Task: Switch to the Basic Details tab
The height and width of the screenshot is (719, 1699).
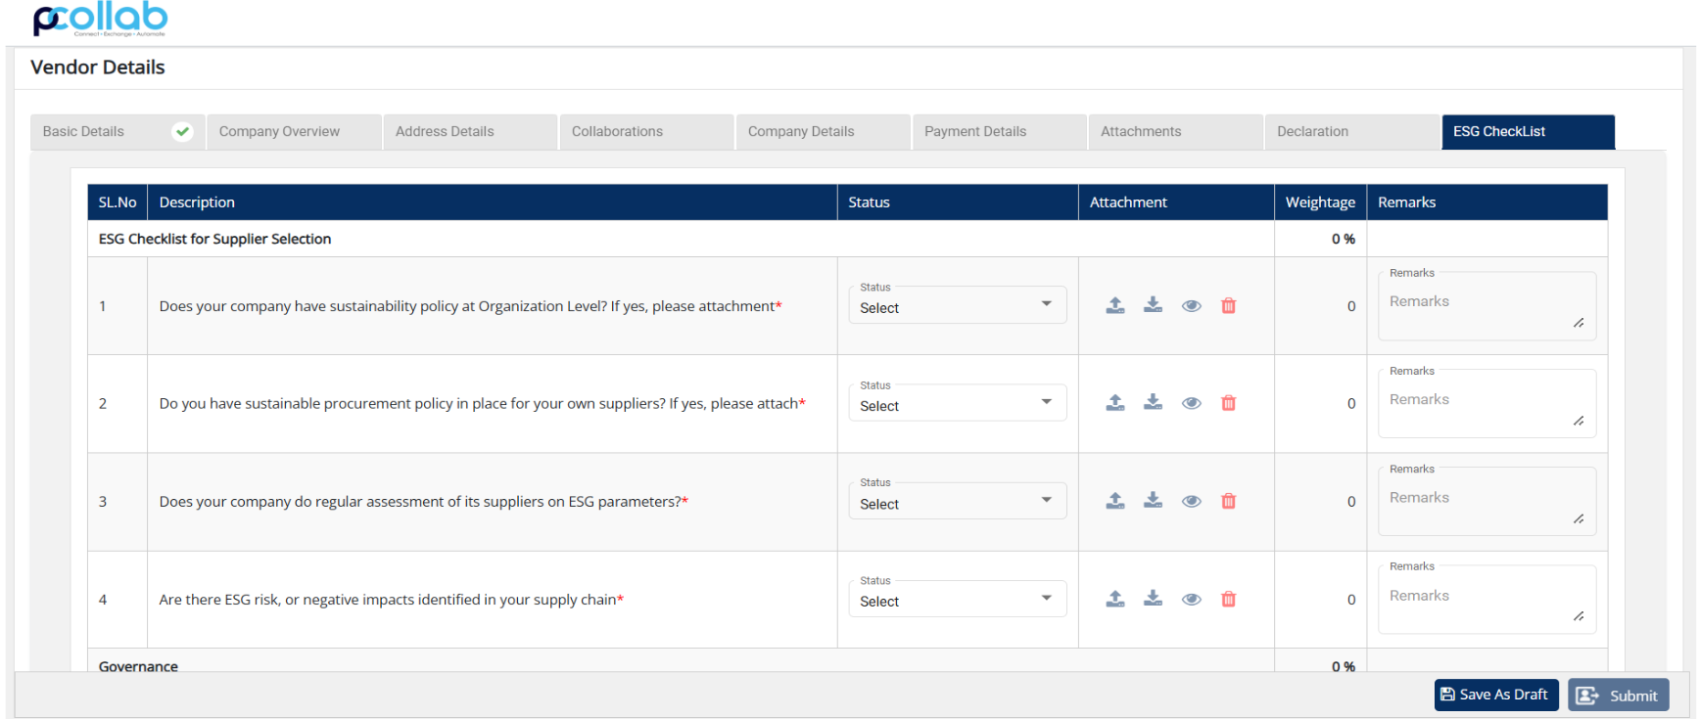Action: (118, 132)
